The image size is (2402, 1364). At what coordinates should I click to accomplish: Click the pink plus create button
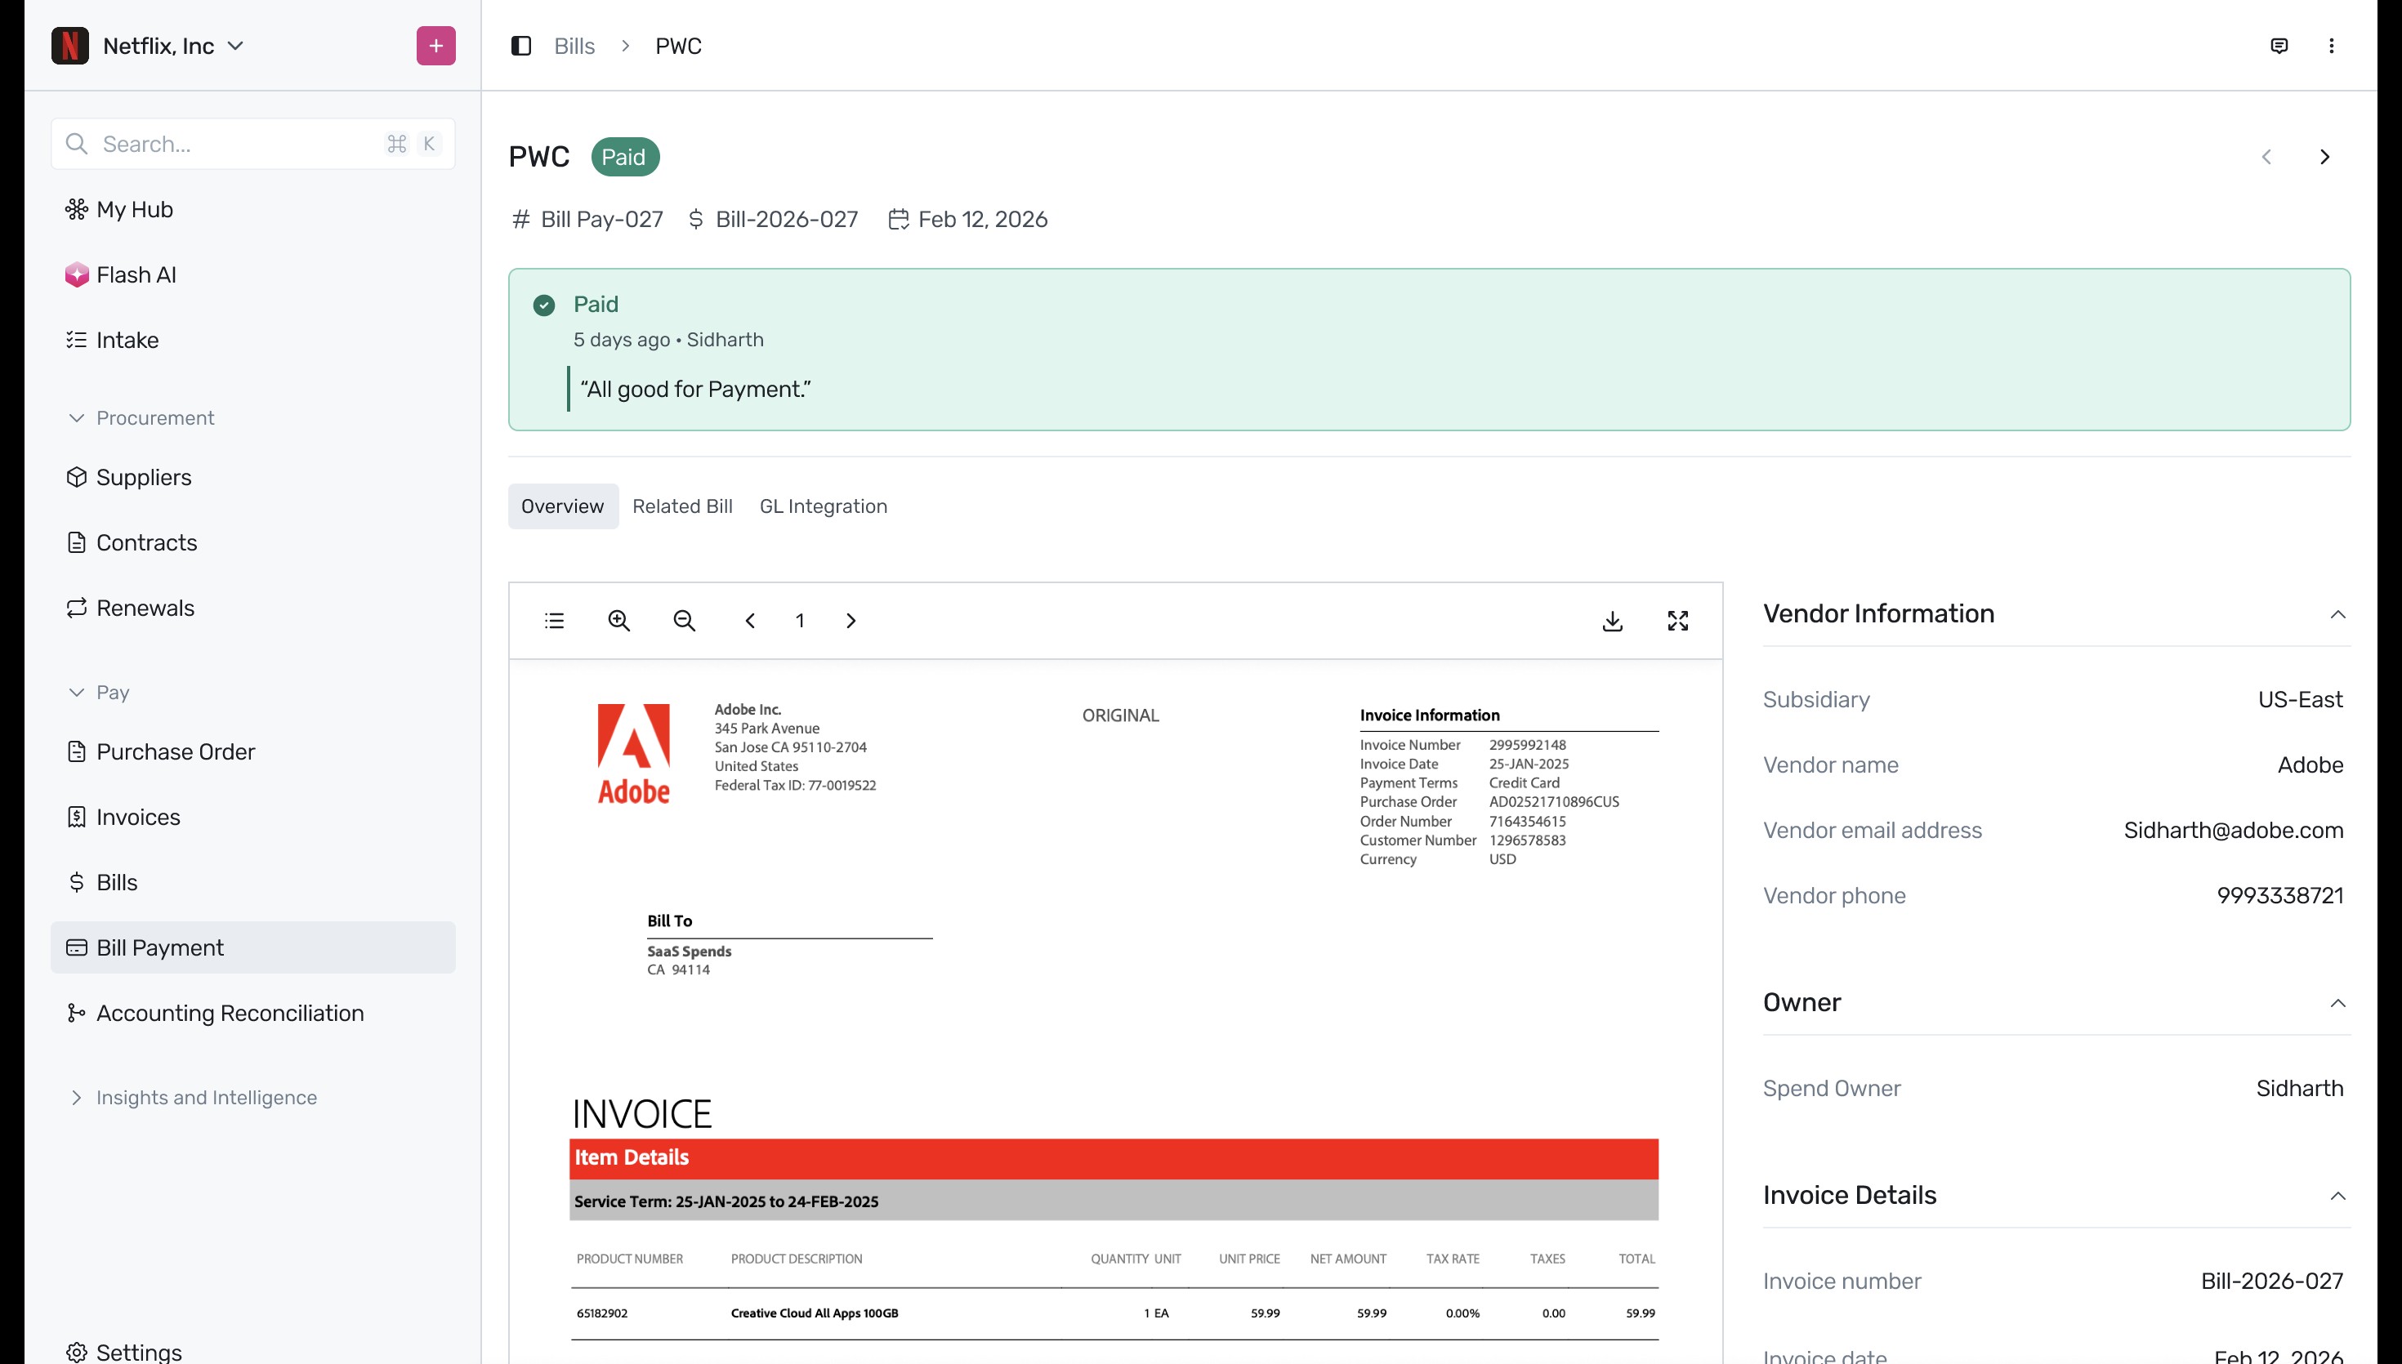(435, 46)
